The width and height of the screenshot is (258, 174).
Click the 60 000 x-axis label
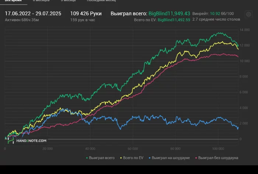tap(133, 149)
